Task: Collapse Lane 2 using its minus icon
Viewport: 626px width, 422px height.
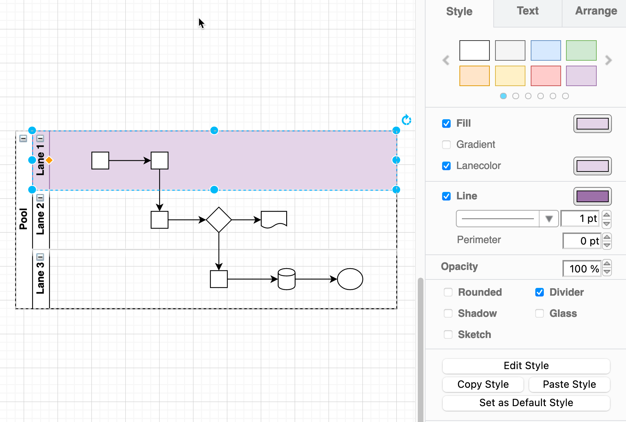Action: pos(40,198)
